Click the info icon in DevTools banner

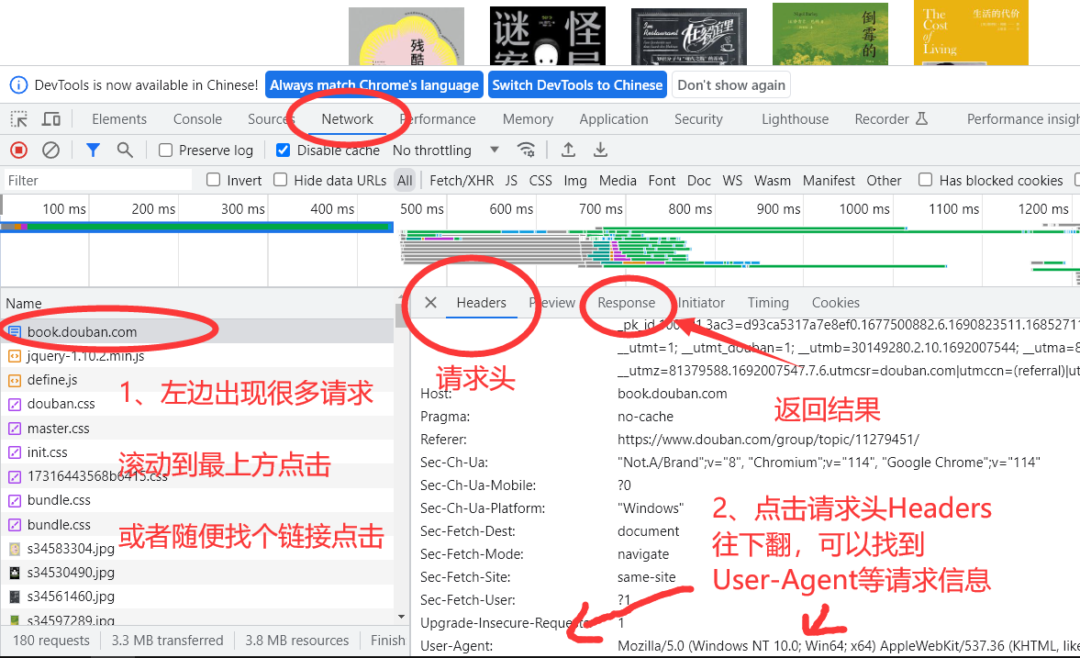click(x=18, y=85)
